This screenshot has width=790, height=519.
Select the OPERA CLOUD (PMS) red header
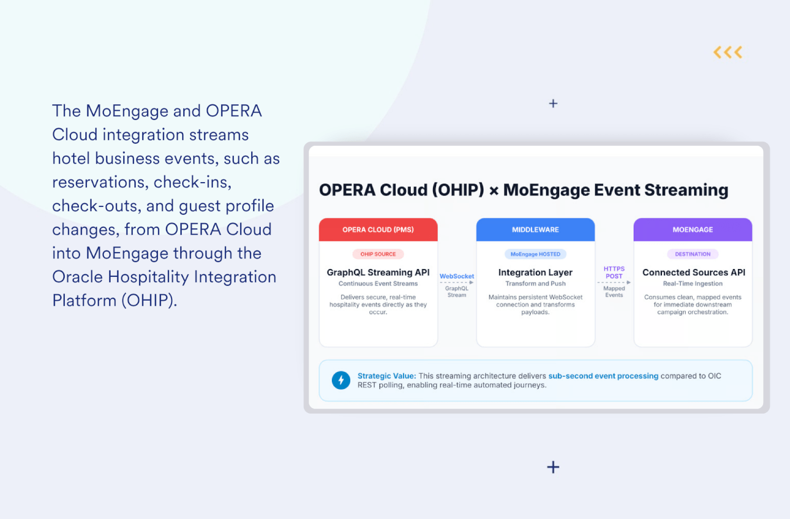[x=378, y=229]
